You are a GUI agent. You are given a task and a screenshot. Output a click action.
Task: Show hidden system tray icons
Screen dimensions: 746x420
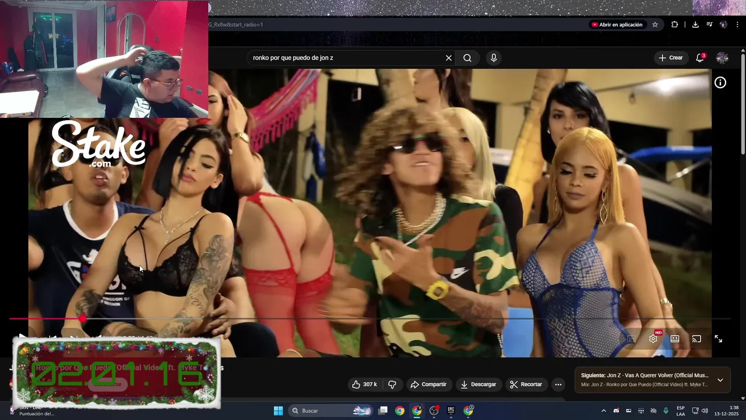603,411
